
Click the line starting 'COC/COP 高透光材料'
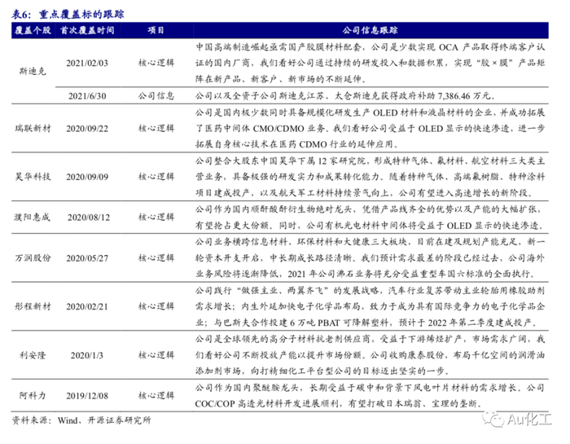point(339,403)
